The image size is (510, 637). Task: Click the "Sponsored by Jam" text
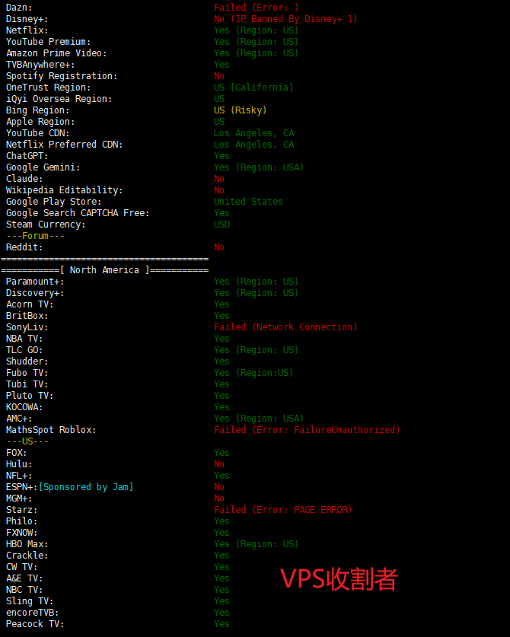pyautogui.click(x=85, y=487)
